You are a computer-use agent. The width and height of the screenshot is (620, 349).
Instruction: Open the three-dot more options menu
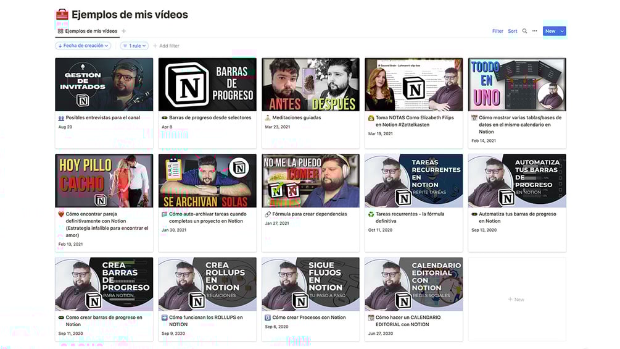[x=535, y=31]
